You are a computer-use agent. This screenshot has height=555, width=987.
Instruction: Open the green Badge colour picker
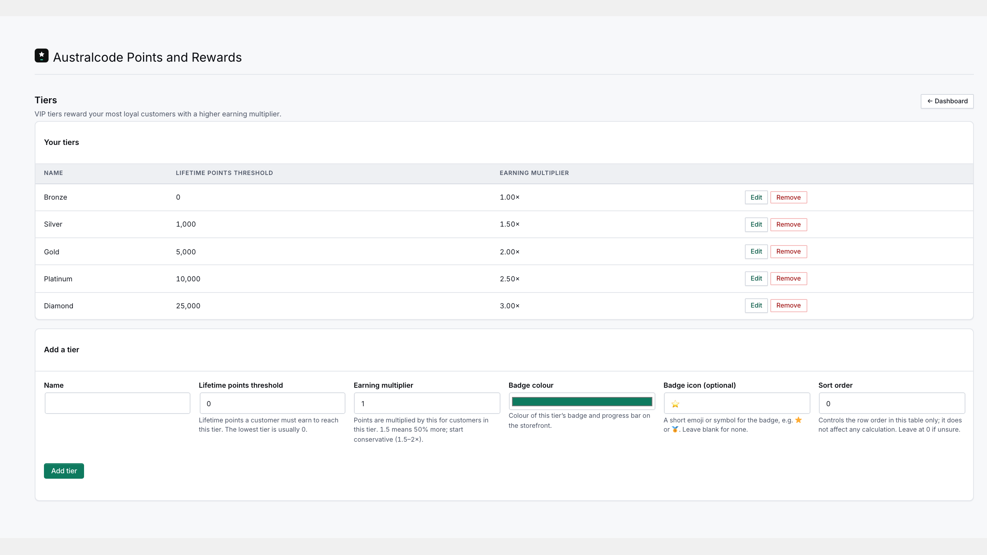pyautogui.click(x=582, y=402)
